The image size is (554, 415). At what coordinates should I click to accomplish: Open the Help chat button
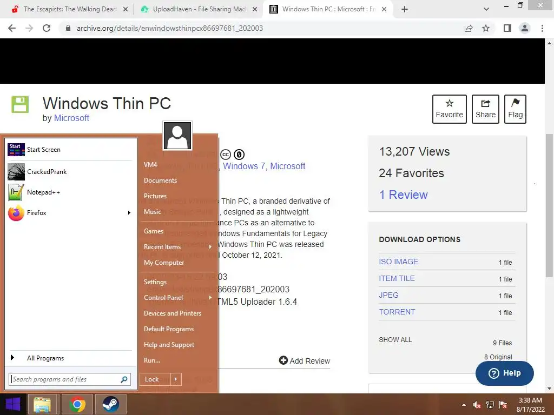click(x=505, y=373)
